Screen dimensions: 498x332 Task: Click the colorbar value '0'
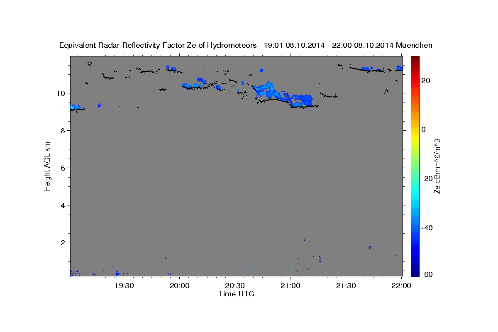pos(424,129)
